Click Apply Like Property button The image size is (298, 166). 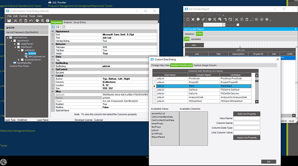(247, 138)
